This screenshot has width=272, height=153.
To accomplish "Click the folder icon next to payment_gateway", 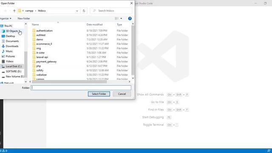I will coord(34,62).
